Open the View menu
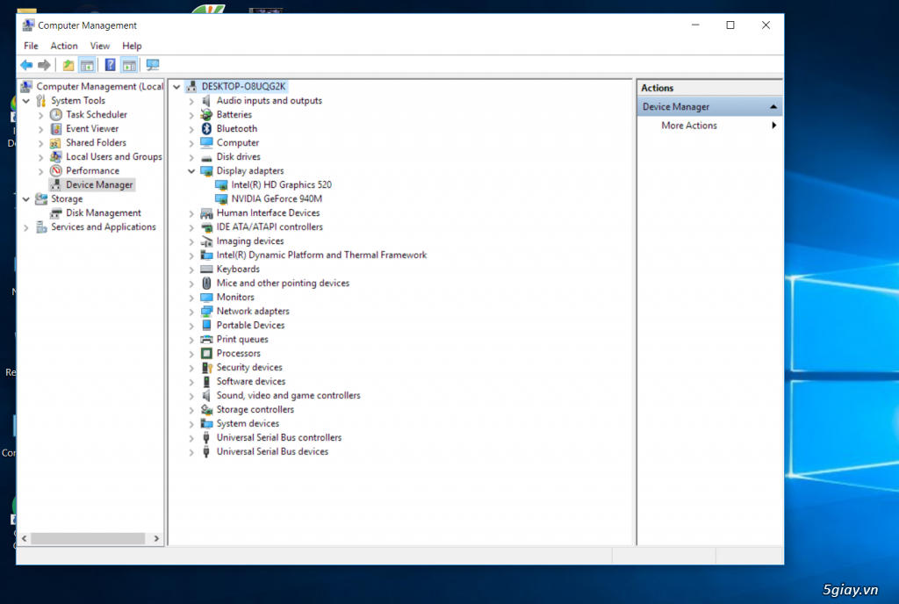Image resolution: width=899 pixels, height=604 pixels. click(x=100, y=46)
